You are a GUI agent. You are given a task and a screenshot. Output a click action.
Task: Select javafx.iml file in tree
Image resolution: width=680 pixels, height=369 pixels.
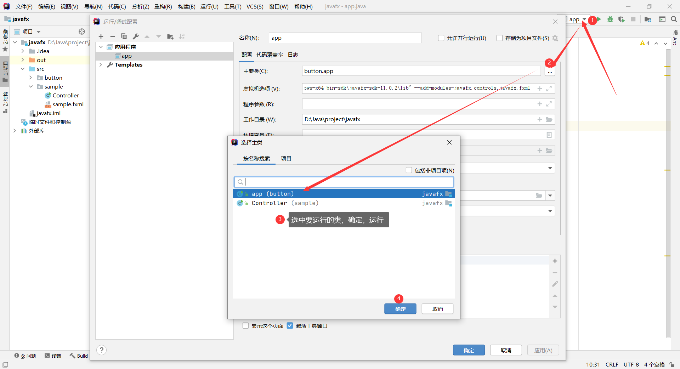[x=45, y=113]
